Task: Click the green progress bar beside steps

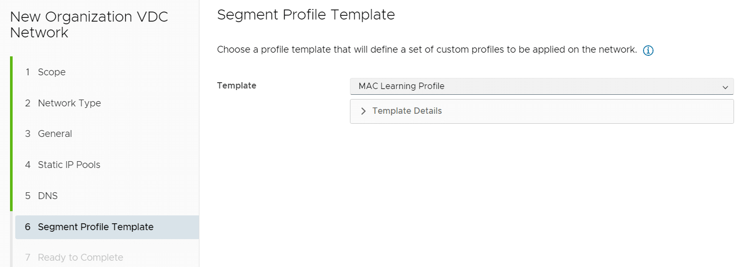Action: coord(11,134)
